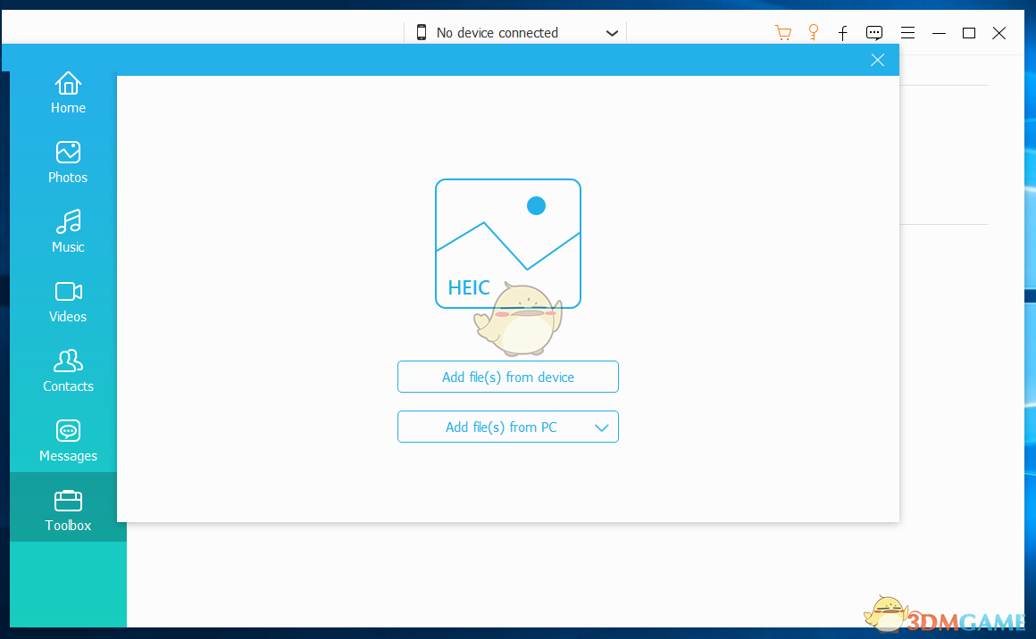Image resolution: width=1036 pixels, height=639 pixels.
Task: Expand the Add file(s) from PC arrow
Action: [601, 427]
